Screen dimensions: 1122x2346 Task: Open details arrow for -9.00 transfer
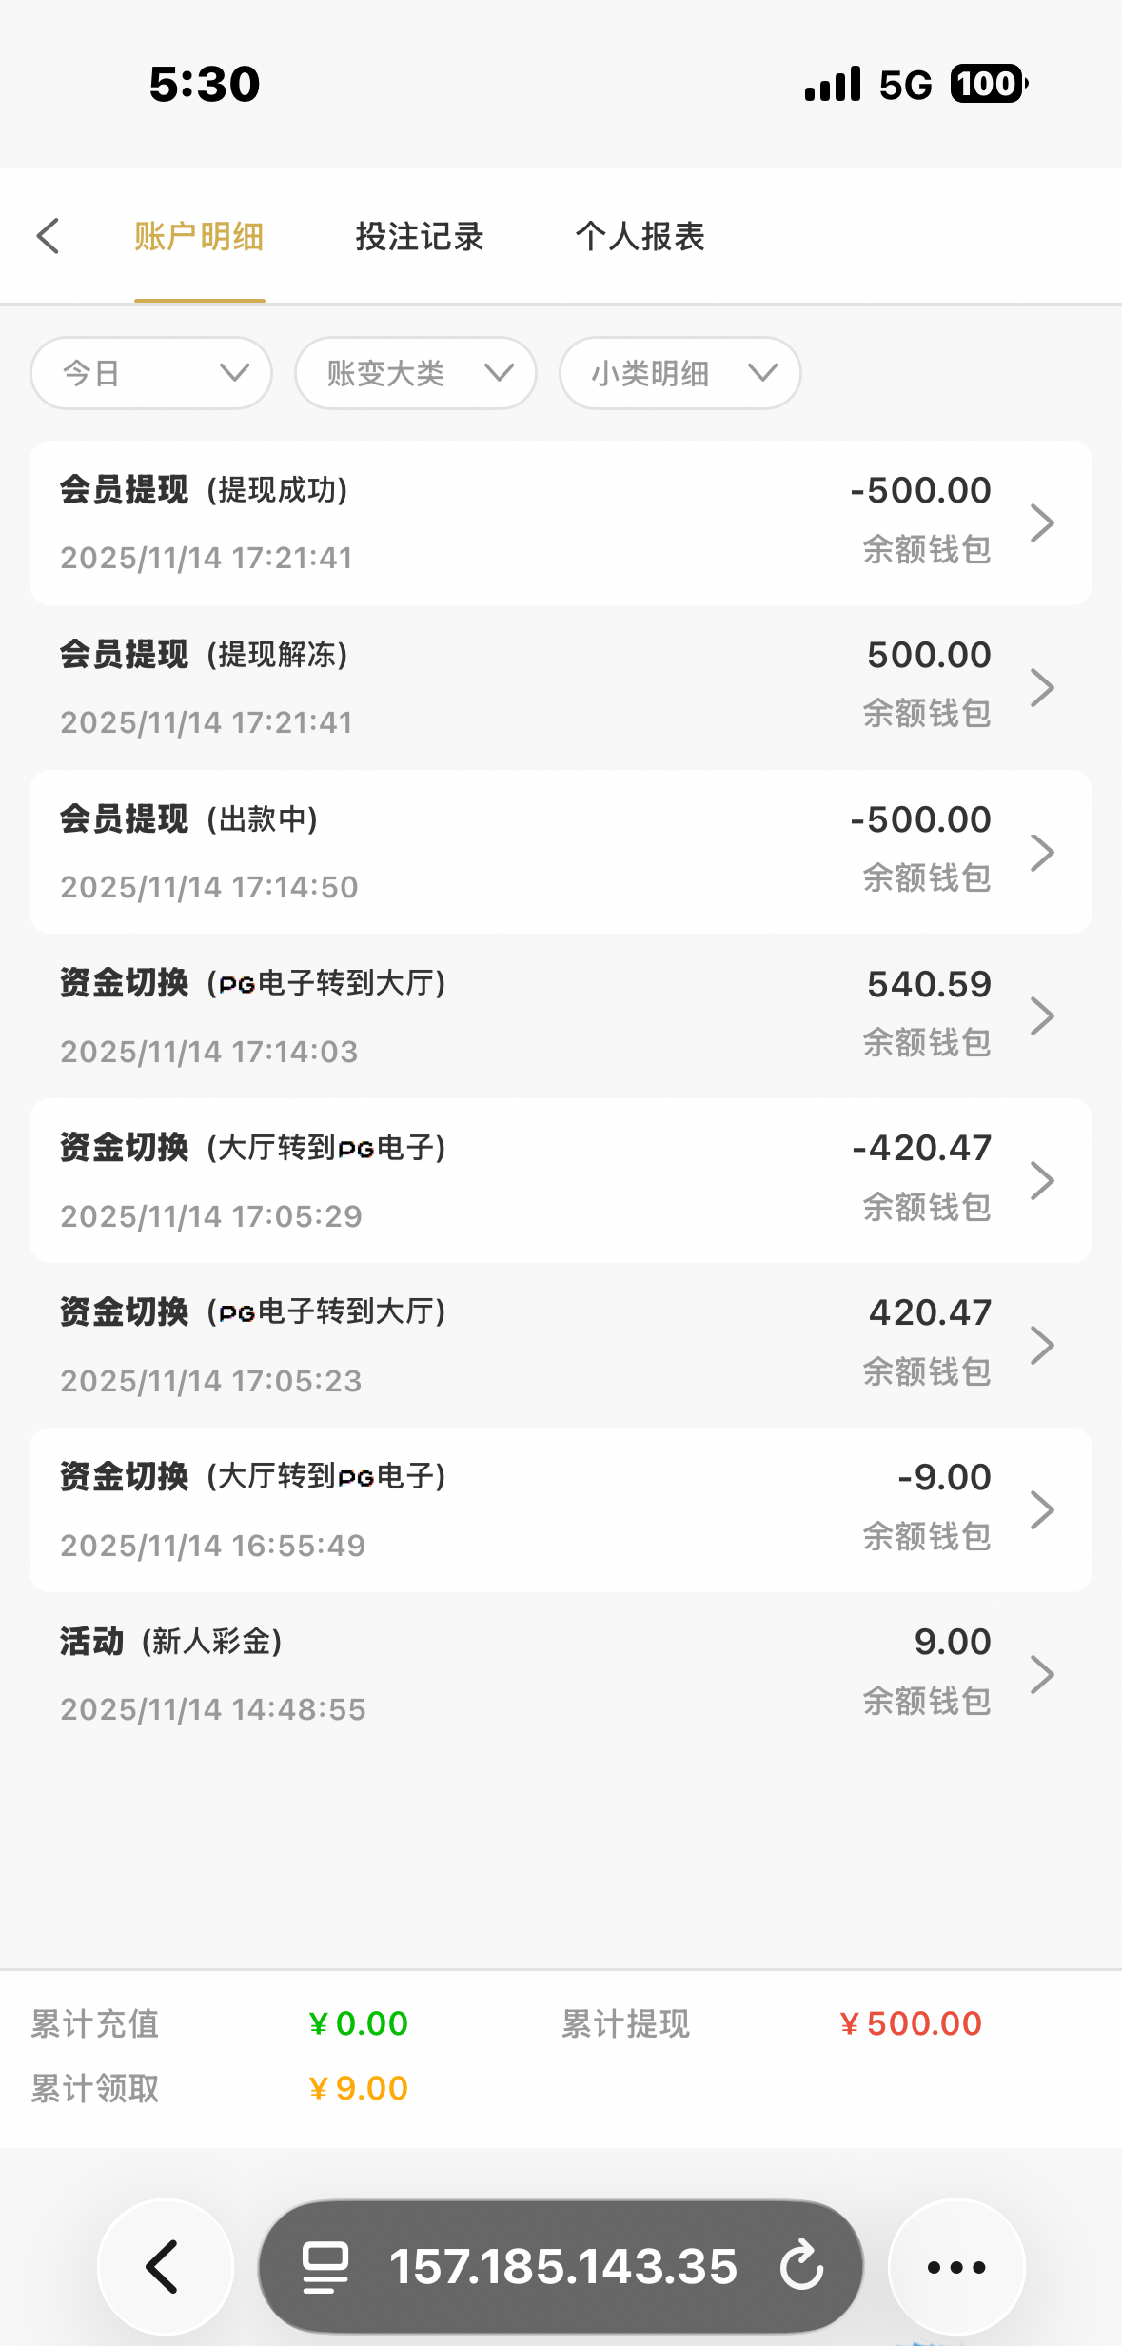(x=1042, y=1509)
